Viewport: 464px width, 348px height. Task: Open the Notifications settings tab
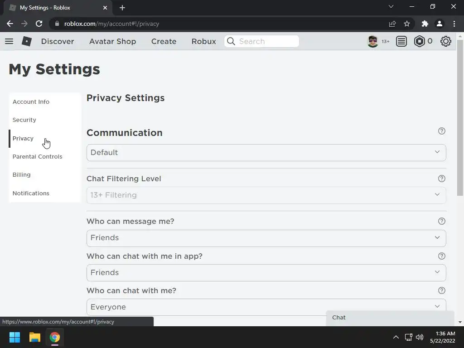pyautogui.click(x=45, y=193)
